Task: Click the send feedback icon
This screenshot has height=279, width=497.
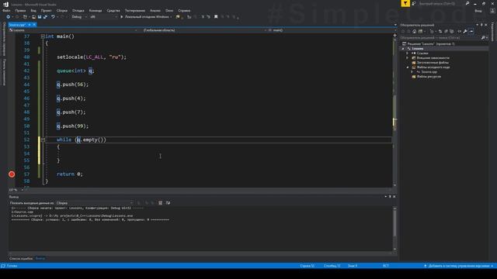Action: pos(414,3)
